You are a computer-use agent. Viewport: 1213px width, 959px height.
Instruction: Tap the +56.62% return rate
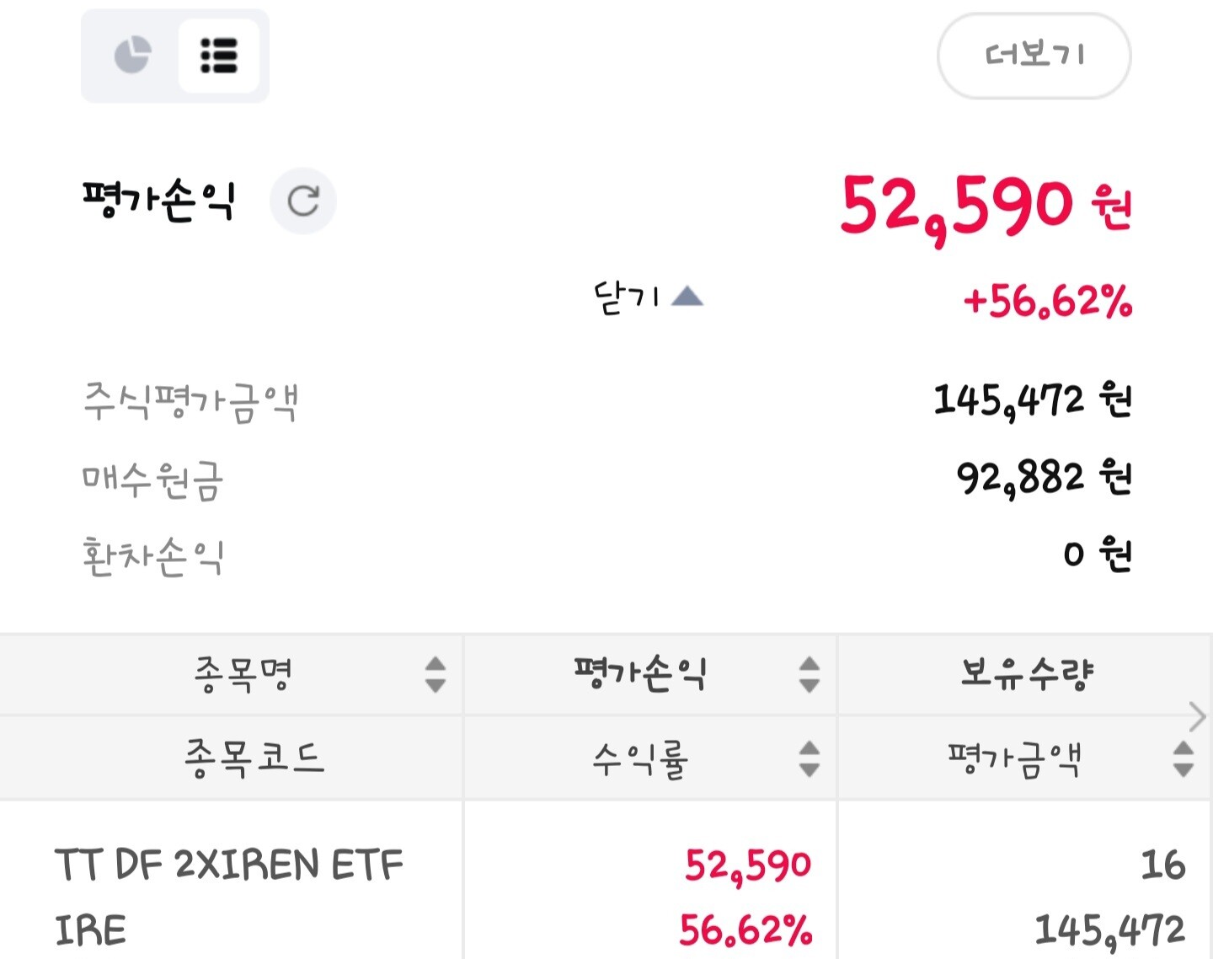1047,301
